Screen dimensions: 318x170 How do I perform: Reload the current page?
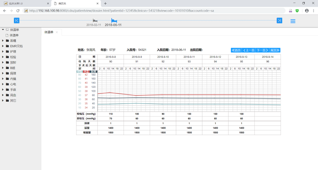[x=18, y=11]
